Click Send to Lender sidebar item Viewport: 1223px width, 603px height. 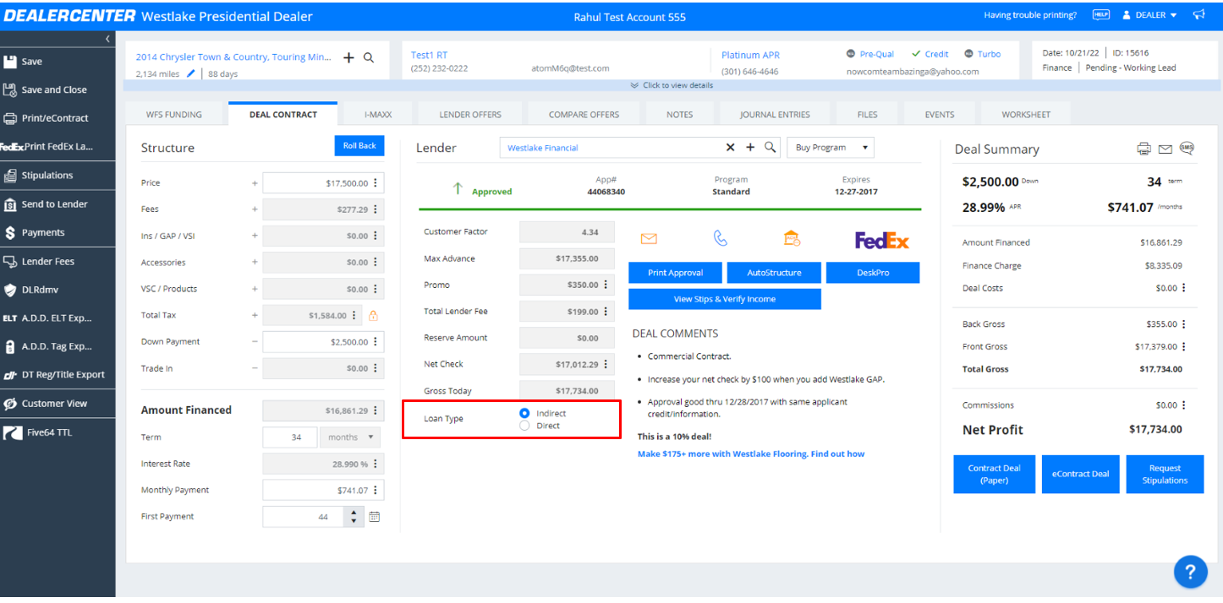pyautogui.click(x=57, y=204)
